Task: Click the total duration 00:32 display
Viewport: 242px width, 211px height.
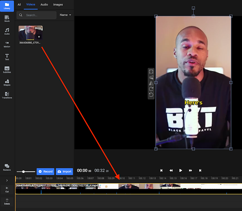Action: pos(102,171)
